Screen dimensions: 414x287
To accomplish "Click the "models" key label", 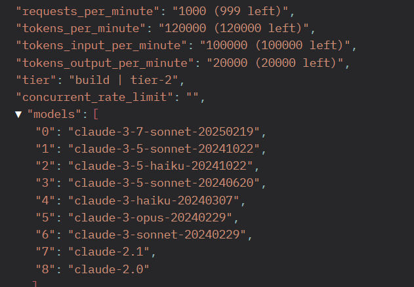I will [x=54, y=115].
